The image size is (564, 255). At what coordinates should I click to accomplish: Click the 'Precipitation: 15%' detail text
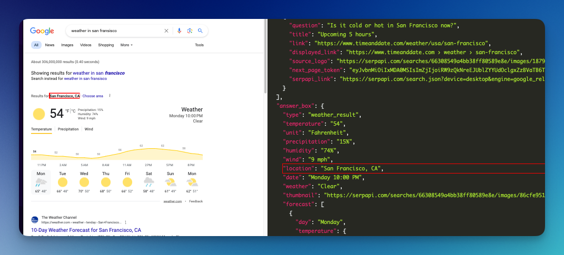coord(90,110)
